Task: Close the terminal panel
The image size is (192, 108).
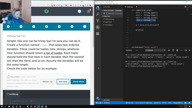Action: point(190,50)
